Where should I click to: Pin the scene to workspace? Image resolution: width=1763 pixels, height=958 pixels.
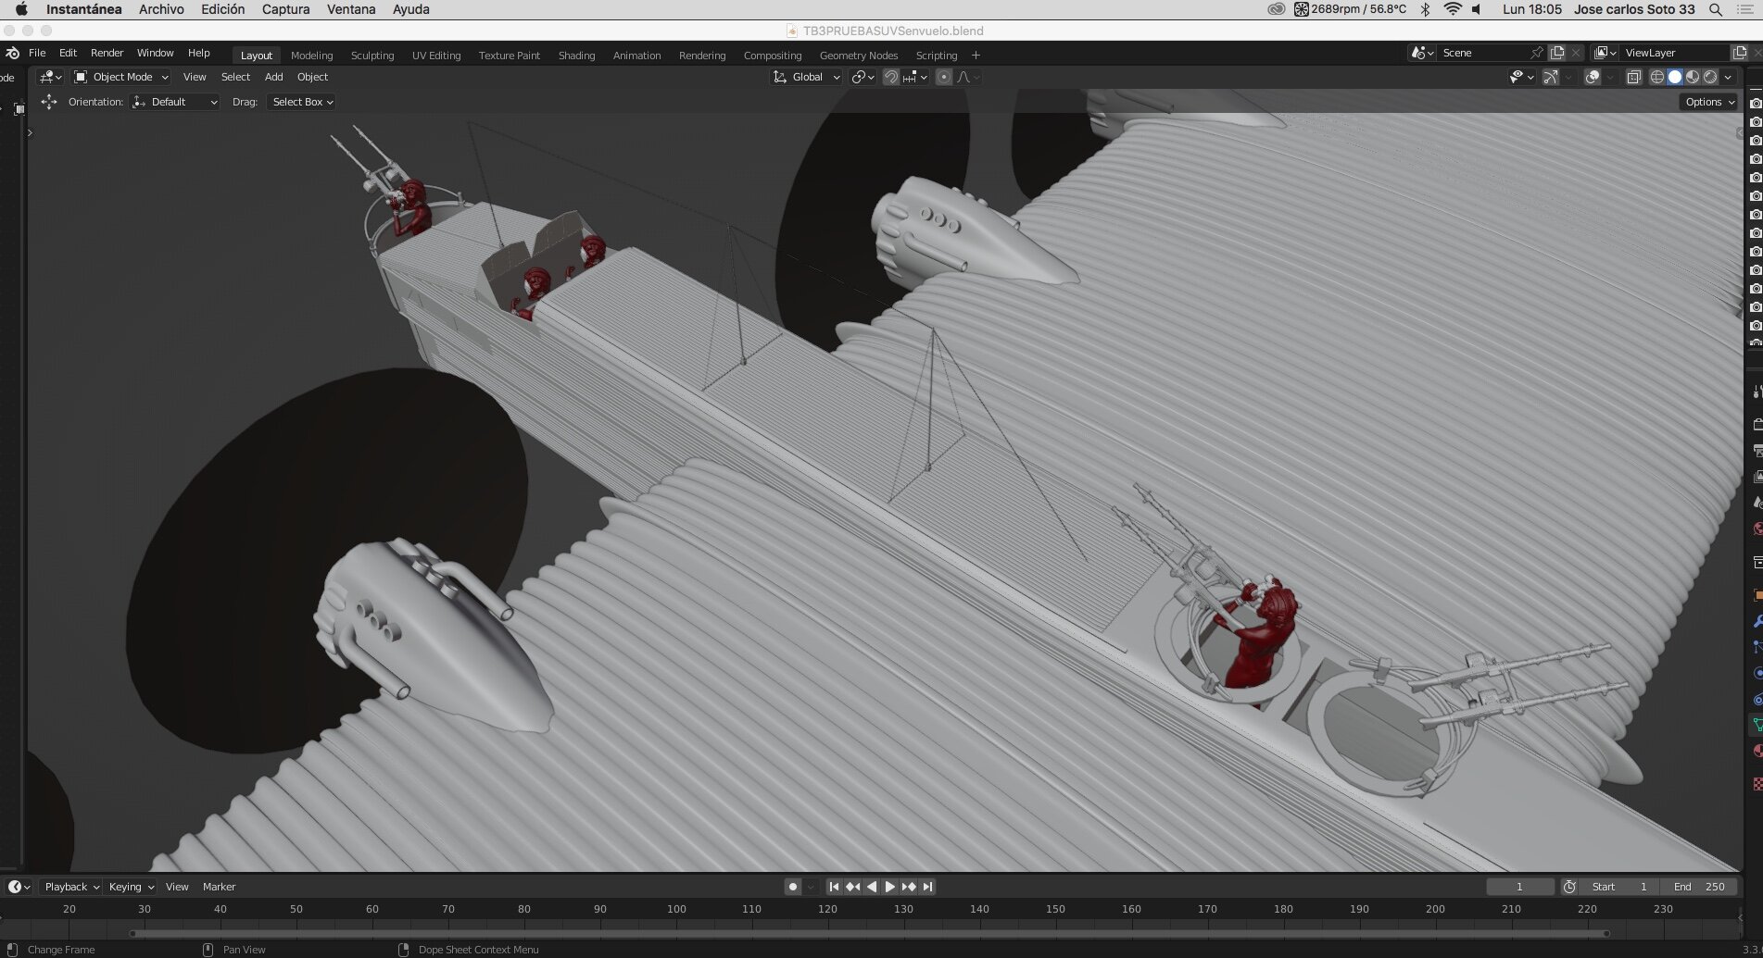click(x=1537, y=53)
